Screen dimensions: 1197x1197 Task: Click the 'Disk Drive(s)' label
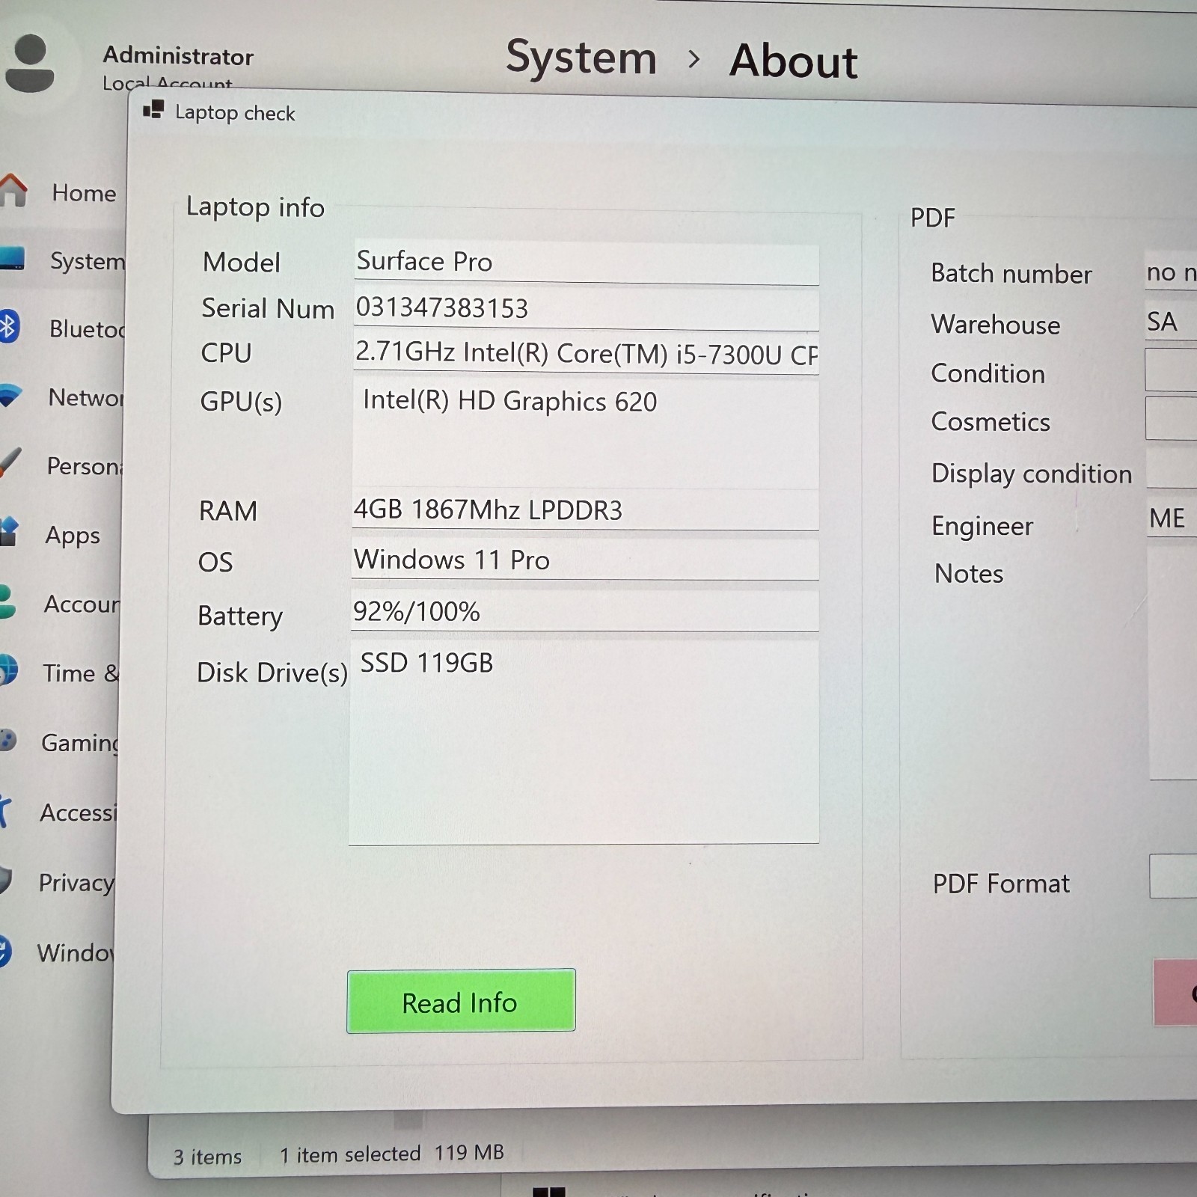(x=272, y=673)
